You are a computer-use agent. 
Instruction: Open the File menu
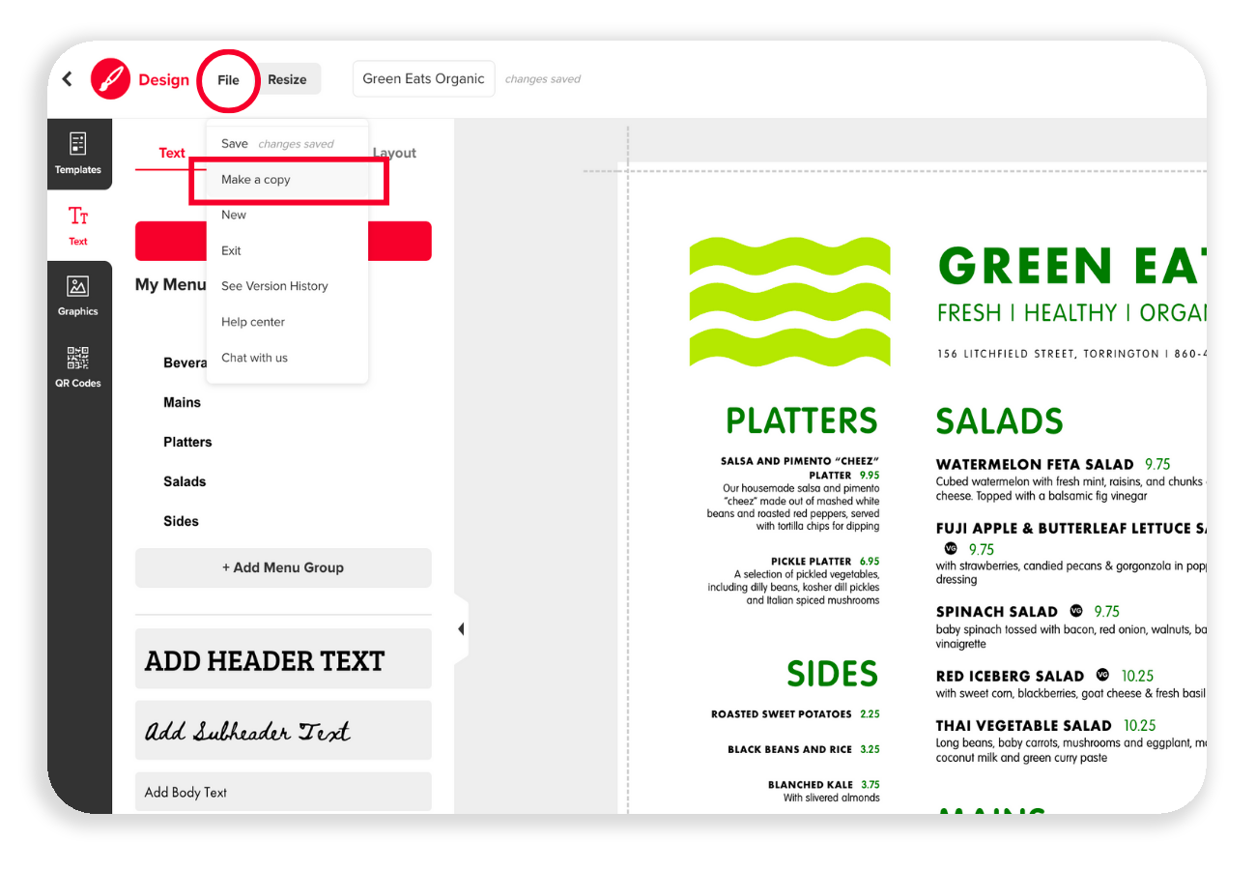coord(228,80)
